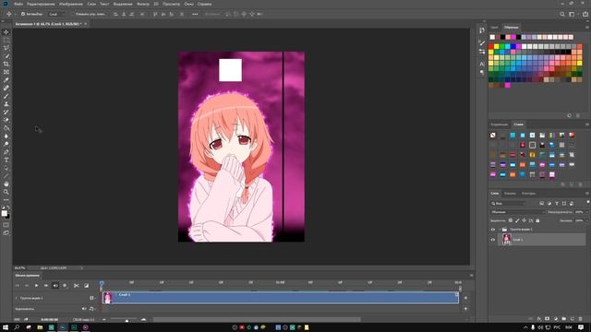This screenshot has height=332, width=591.
Task: Open the audio track music note menu
Action: [91, 309]
